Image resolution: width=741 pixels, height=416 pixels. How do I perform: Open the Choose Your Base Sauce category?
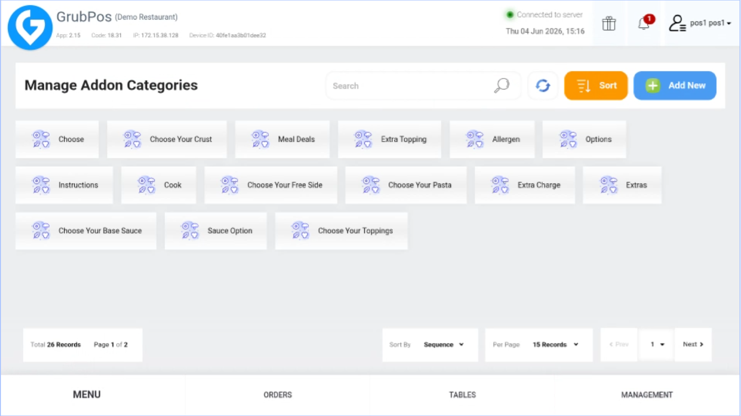pyautogui.click(x=86, y=231)
